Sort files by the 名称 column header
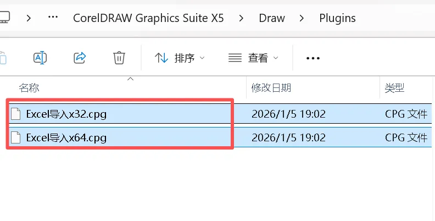The image size is (435, 221). coord(29,88)
